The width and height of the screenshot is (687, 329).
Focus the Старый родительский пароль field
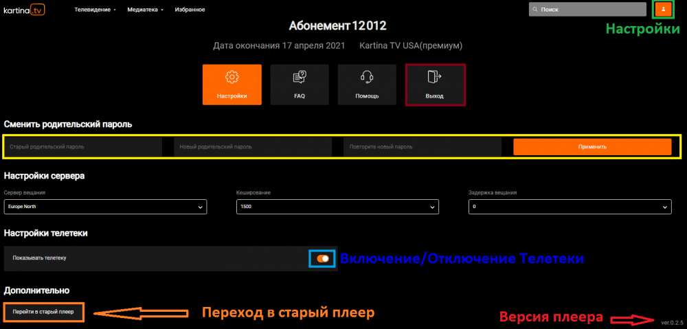pos(83,147)
